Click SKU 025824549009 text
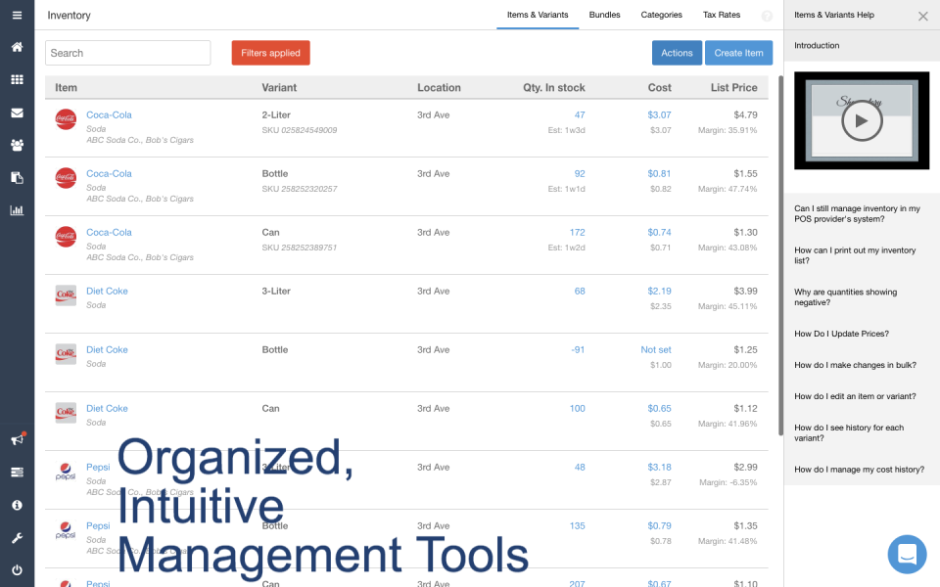This screenshot has width=940, height=587. (x=300, y=130)
